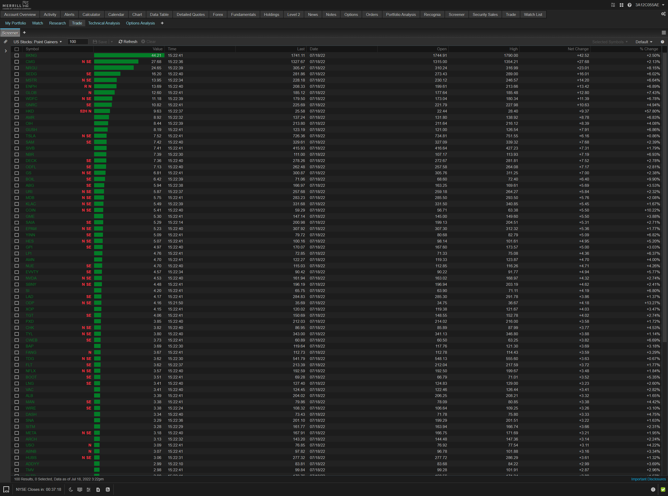
Task: Check the HKD row checkbox
Action: [17, 111]
